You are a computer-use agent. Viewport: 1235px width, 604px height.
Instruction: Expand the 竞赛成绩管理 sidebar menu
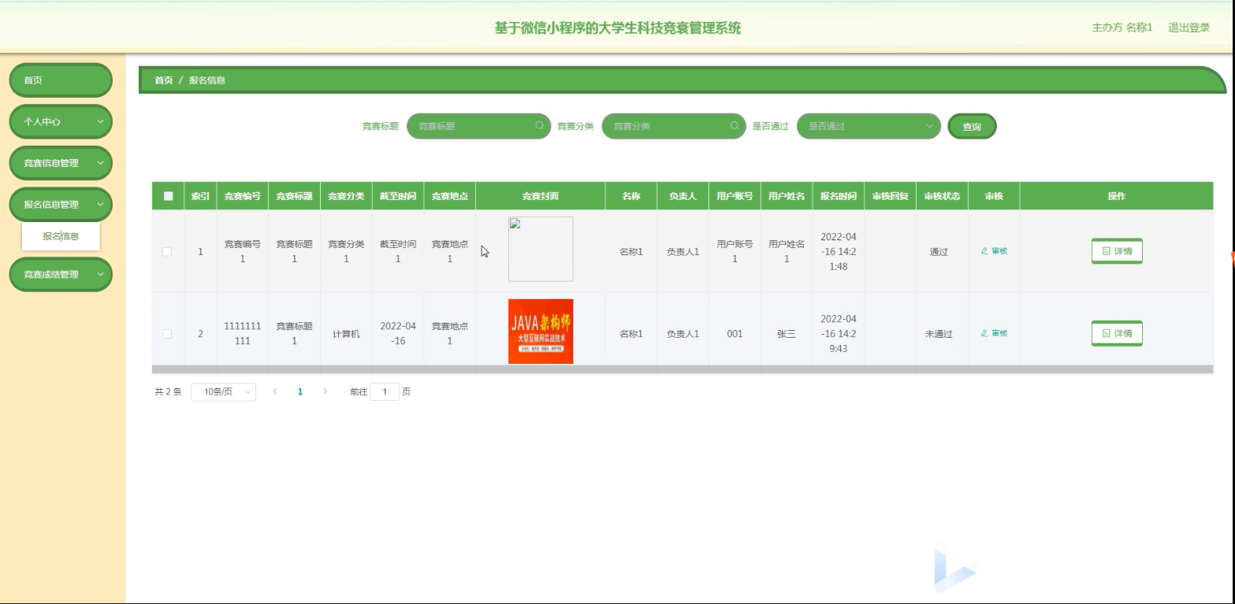pos(61,275)
